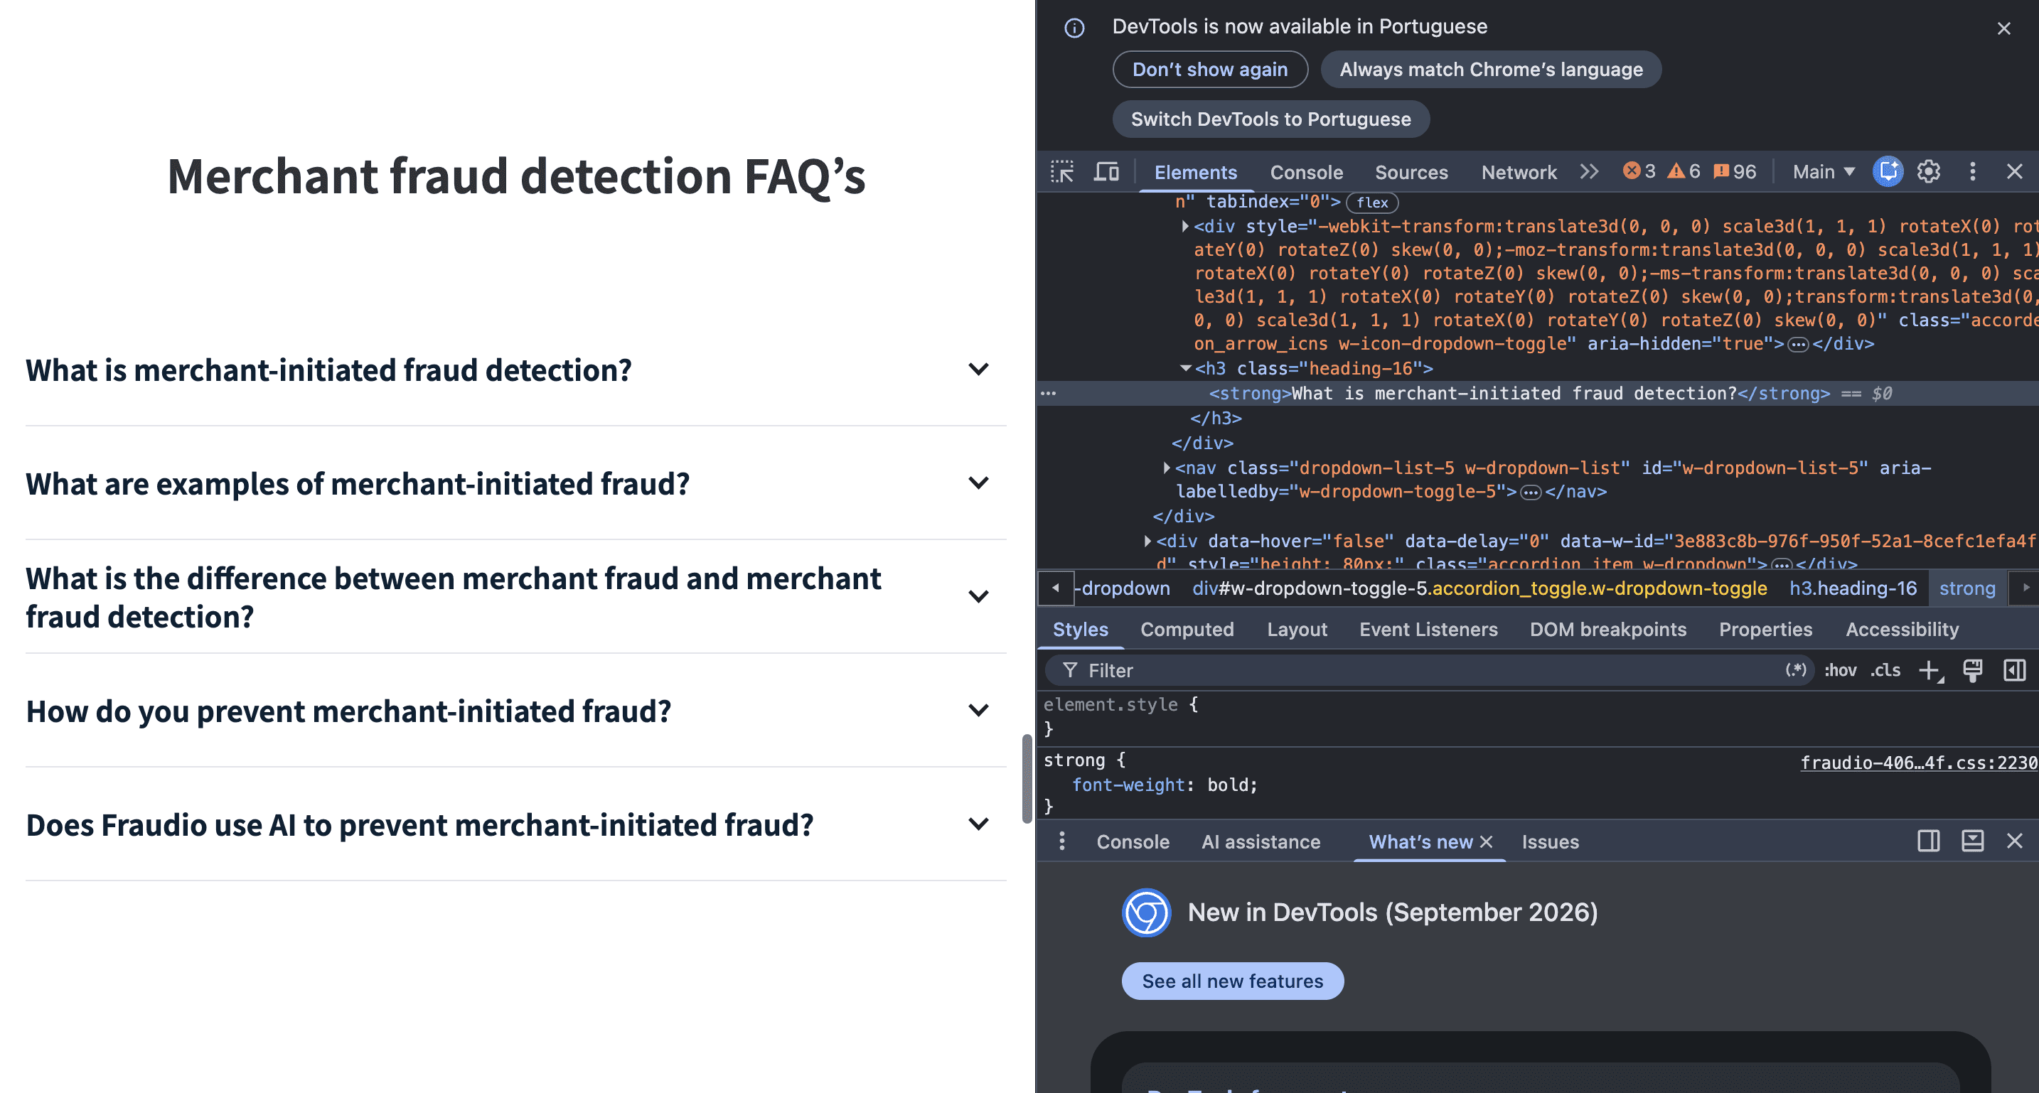Toggle the computed styles sidebar icon
Image resolution: width=2039 pixels, height=1093 pixels.
coord(2014,670)
